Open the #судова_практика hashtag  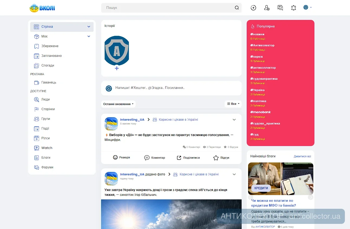point(265,123)
